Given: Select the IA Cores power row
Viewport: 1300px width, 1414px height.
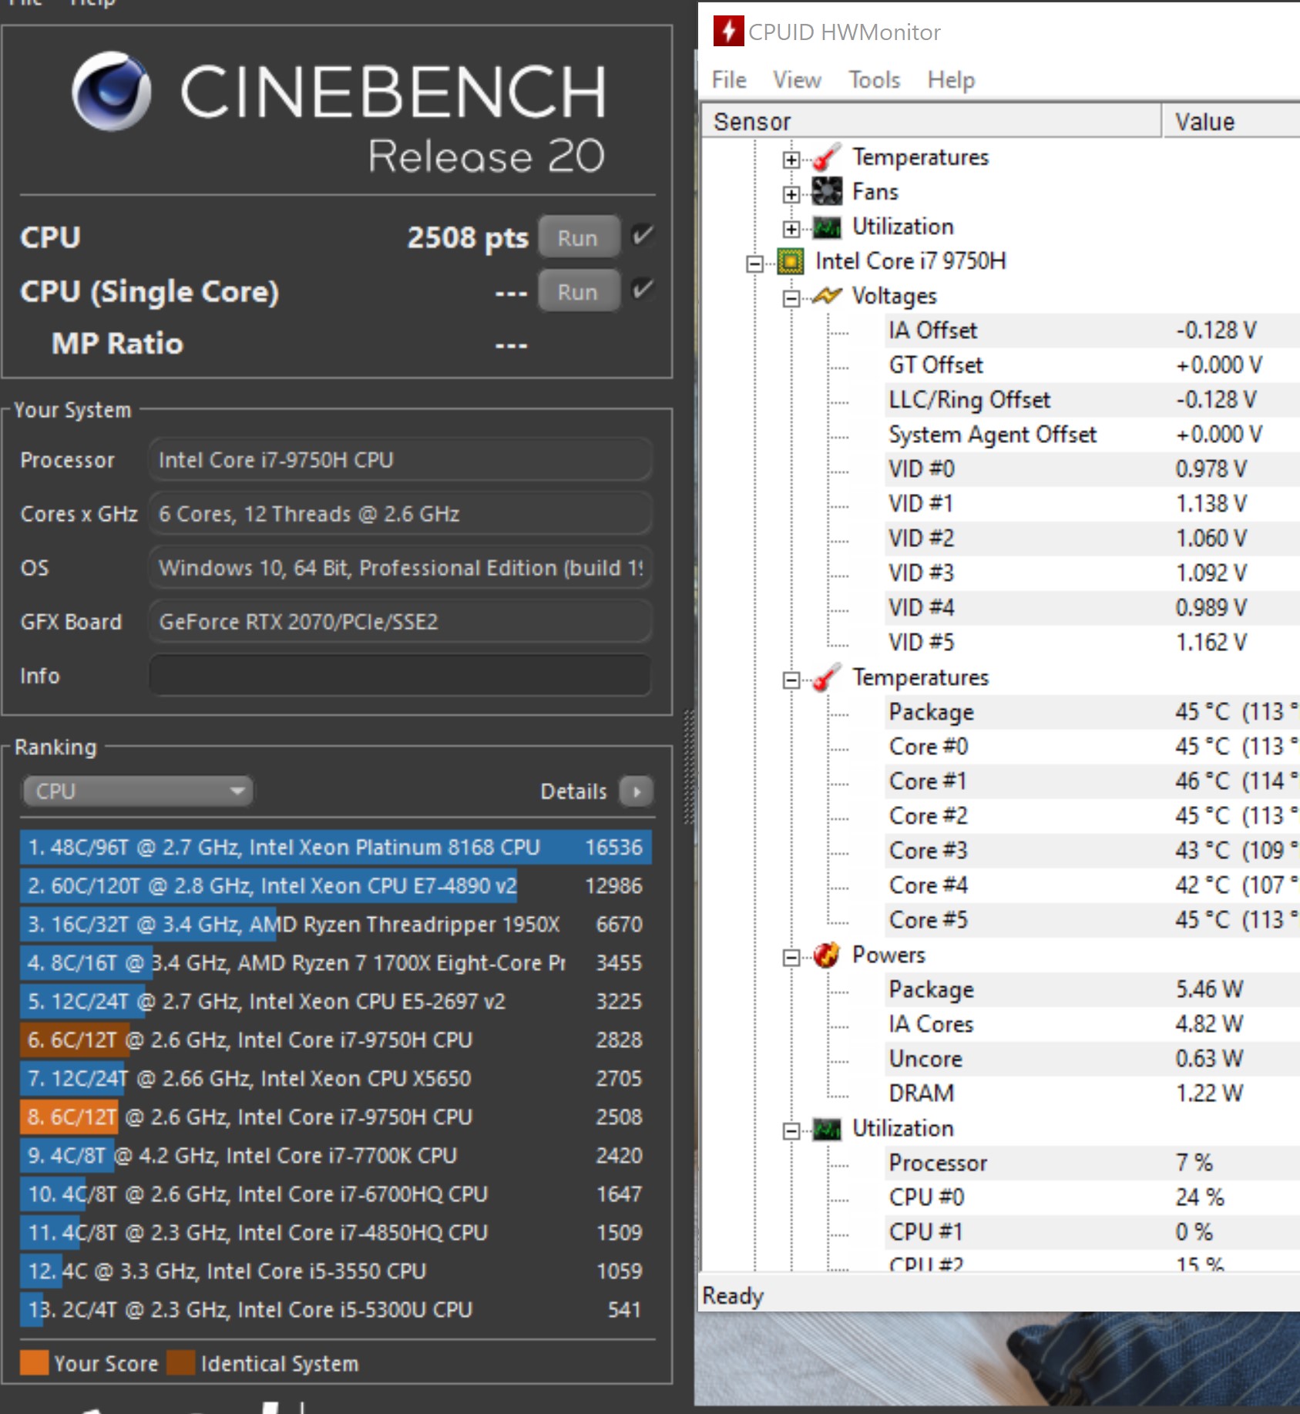Looking at the screenshot, I should point(1092,1024).
